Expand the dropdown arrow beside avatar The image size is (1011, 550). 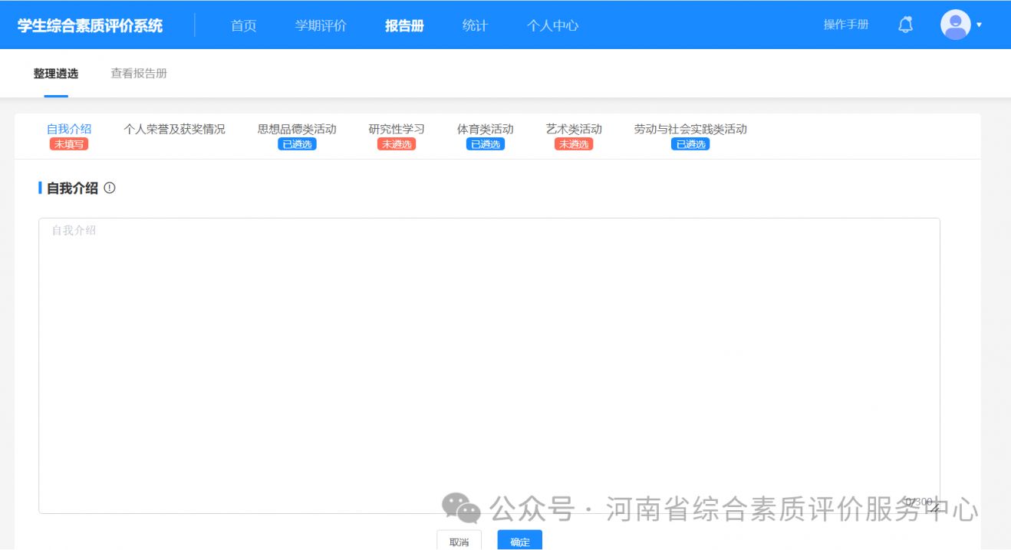979,25
